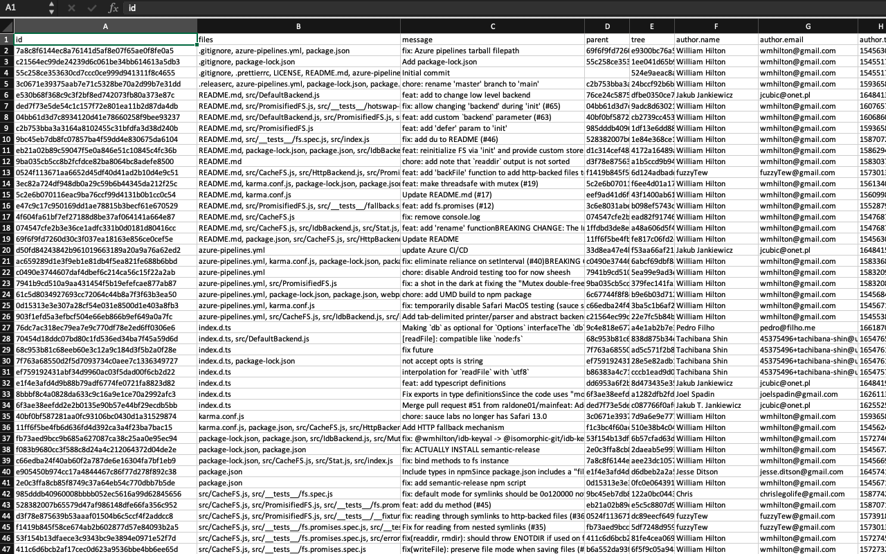Select row 1 by its row number

(x=6, y=39)
